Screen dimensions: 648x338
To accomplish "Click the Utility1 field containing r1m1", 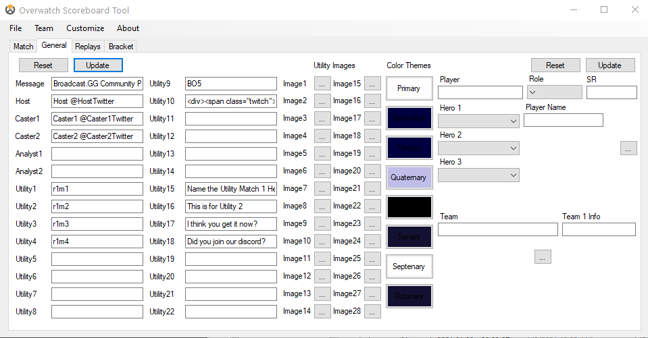I will coord(97,189).
